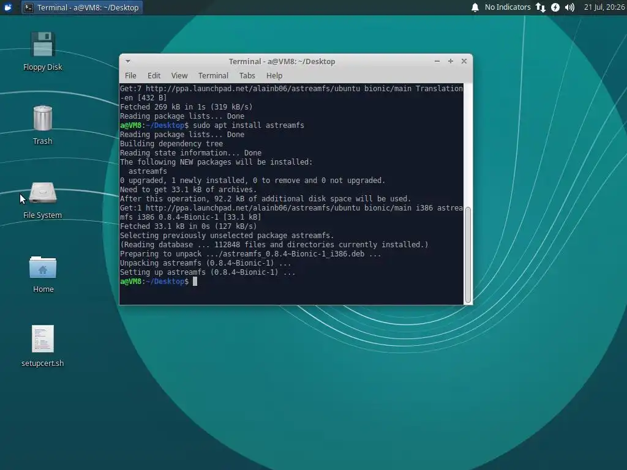
Task: Open the Terminal menu in menu bar
Action: pyautogui.click(x=213, y=75)
